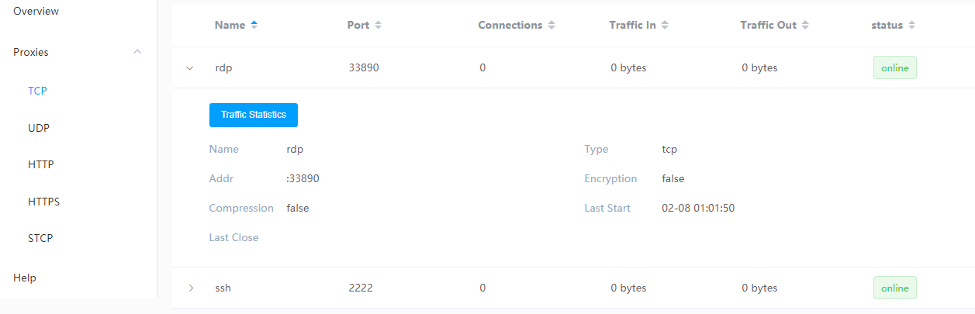Click the Connections column sort icon
The height and width of the screenshot is (314, 975).
[551, 25]
